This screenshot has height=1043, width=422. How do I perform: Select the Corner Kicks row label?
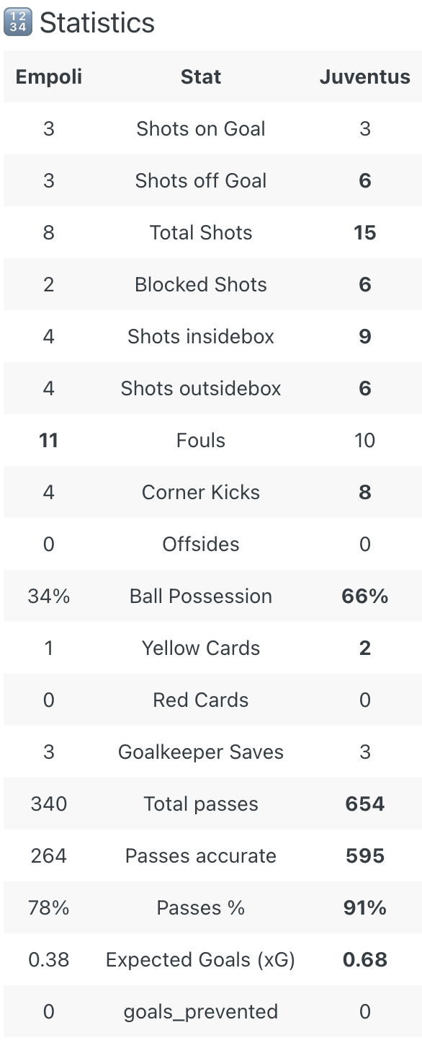201,493
